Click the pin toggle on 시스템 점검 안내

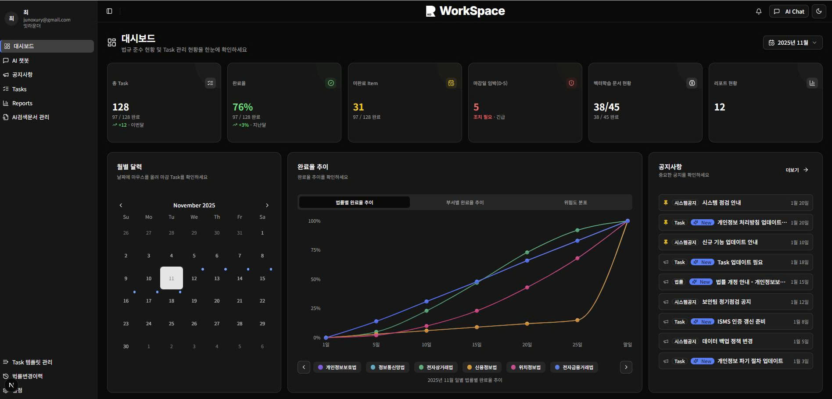666,203
